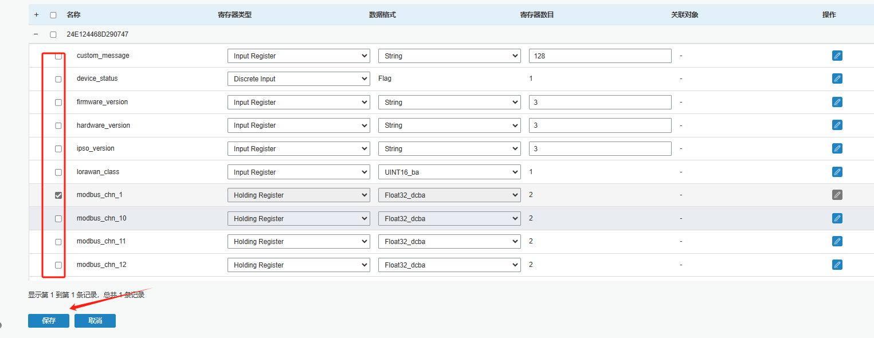Open edit for hardware_version row

click(x=837, y=125)
